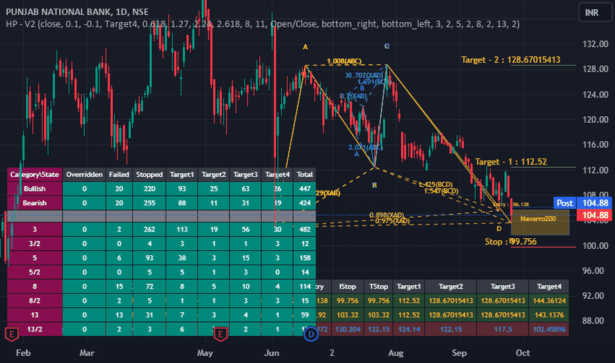This screenshot has height=363, width=615.
Task: Click the Bearish total value 424
Action: [305, 203]
